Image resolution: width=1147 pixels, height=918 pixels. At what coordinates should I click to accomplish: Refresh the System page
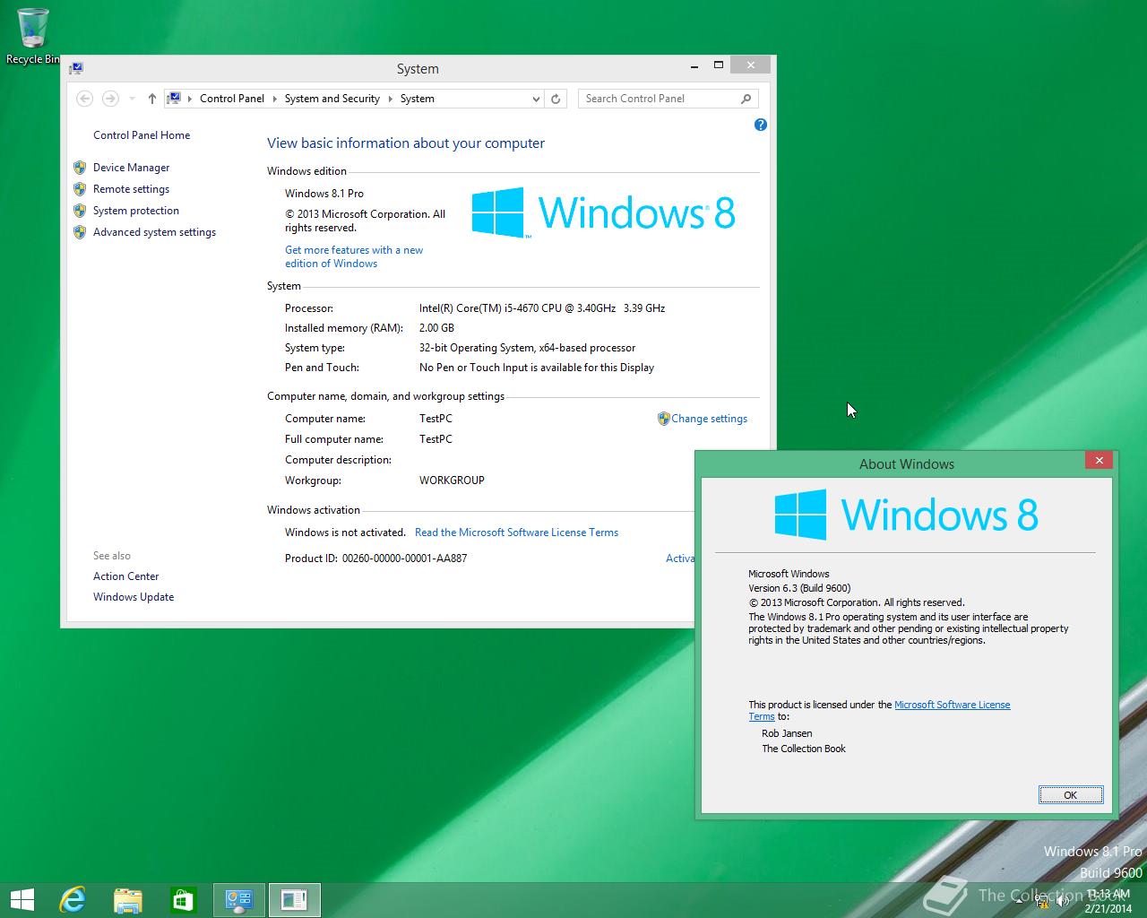tap(556, 99)
